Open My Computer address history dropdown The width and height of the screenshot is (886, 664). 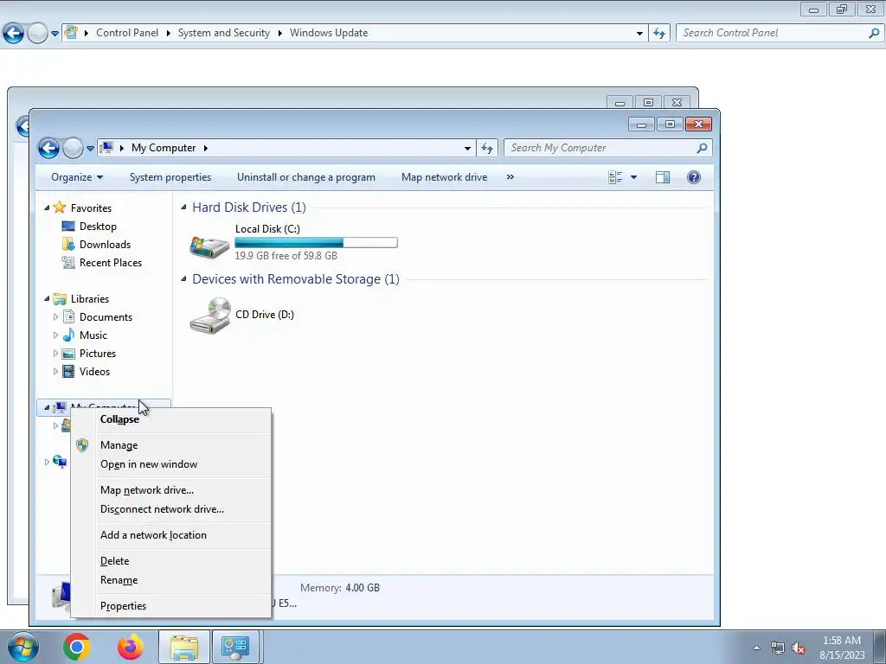click(x=467, y=148)
